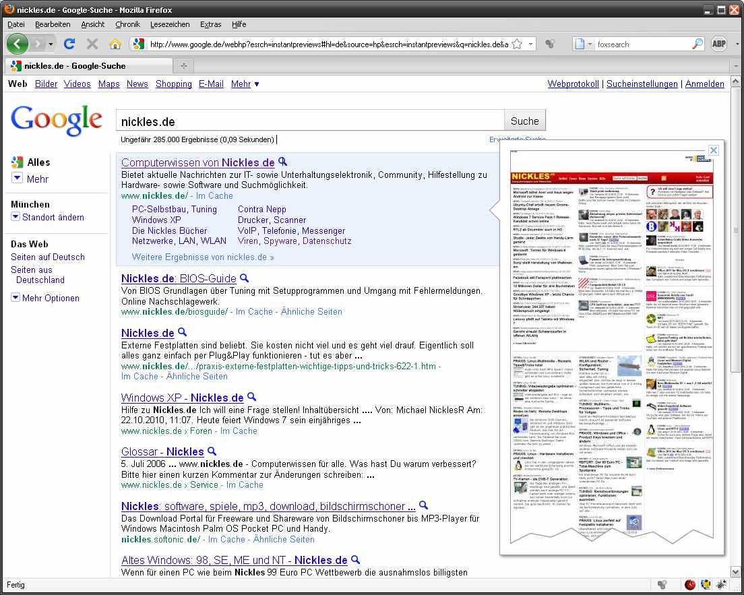
Task: Close the instant preview popup
Action: [x=713, y=150]
